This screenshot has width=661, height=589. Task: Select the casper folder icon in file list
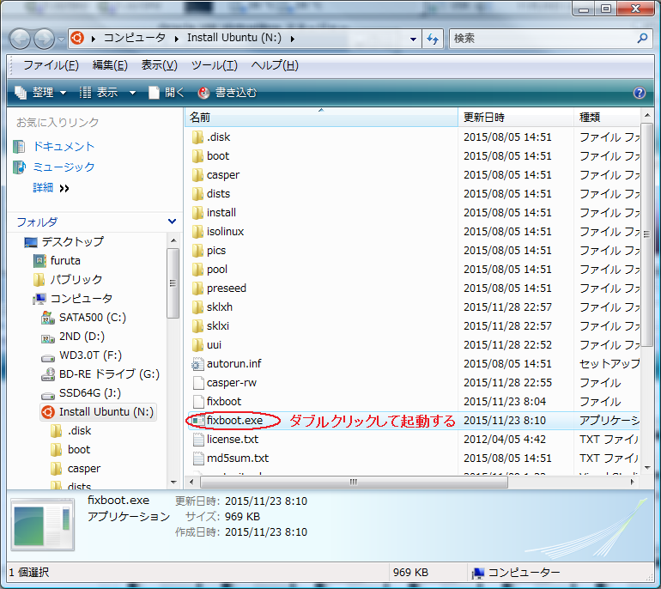197,175
